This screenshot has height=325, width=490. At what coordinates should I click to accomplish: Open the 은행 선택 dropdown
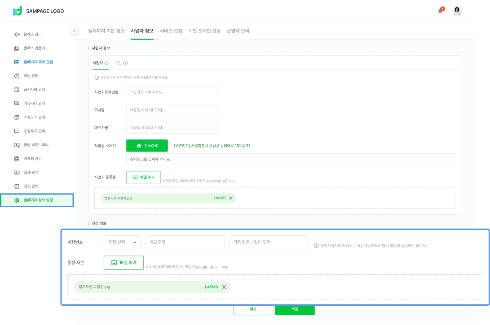click(122, 243)
